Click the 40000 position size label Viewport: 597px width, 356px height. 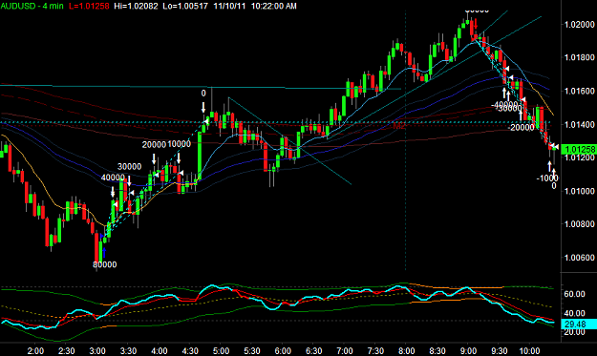[x=113, y=178]
